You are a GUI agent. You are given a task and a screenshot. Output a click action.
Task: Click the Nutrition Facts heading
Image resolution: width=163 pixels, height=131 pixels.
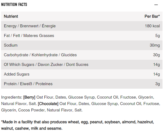(14, 5)
